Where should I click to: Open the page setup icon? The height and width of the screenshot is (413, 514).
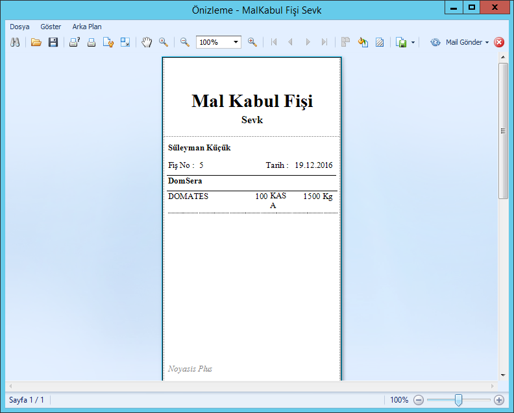pyautogui.click(x=108, y=42)
